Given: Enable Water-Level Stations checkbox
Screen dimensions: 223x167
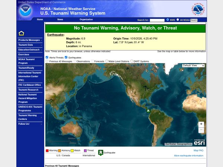Looking at the screenshot, I should click(x=107, y=61).
